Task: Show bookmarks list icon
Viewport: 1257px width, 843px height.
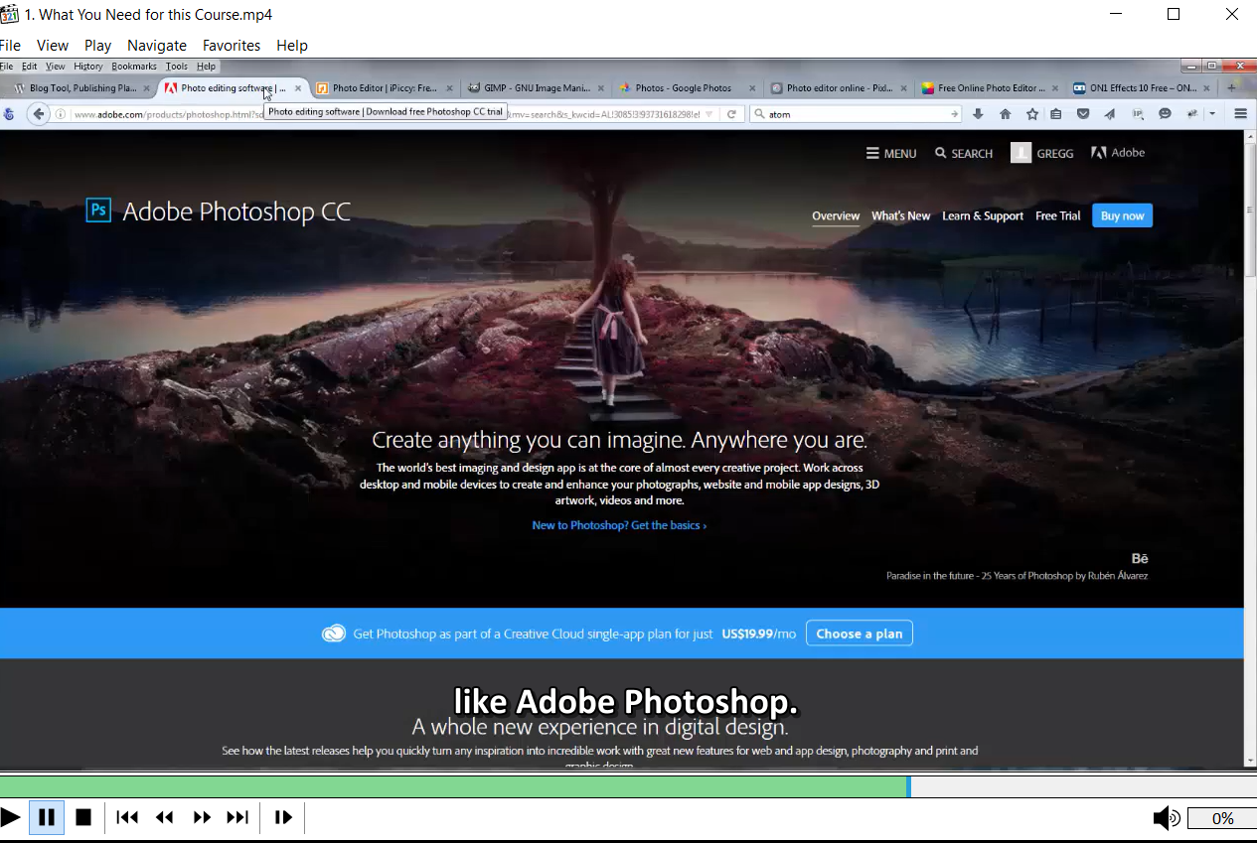Action: 1055,114
